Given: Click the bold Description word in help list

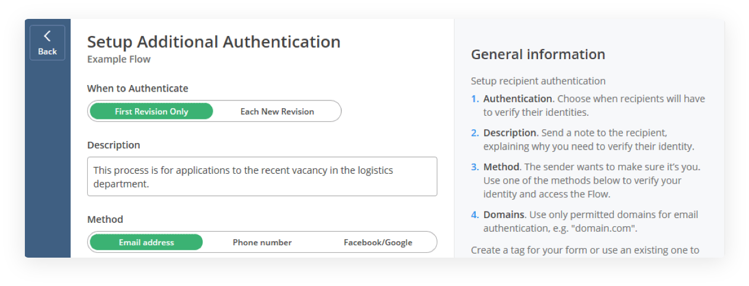Looking at the screenshot, I should coord(509,133).
